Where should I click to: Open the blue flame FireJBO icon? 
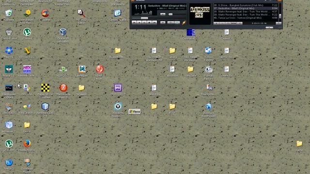(9, 162)
